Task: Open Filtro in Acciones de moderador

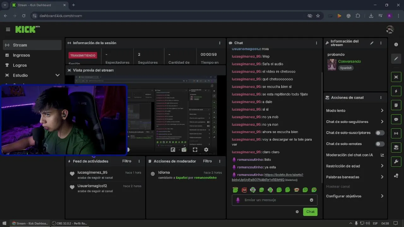Action: (x=207, y=161)
